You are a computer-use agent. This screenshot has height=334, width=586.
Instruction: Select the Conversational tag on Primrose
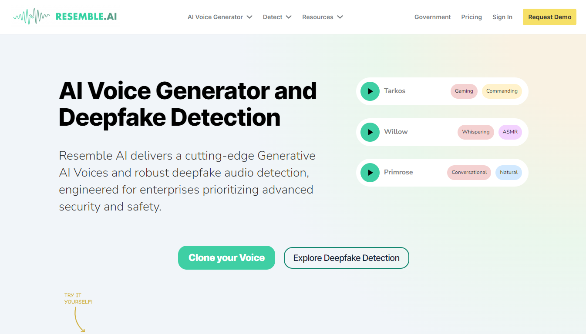469,173
